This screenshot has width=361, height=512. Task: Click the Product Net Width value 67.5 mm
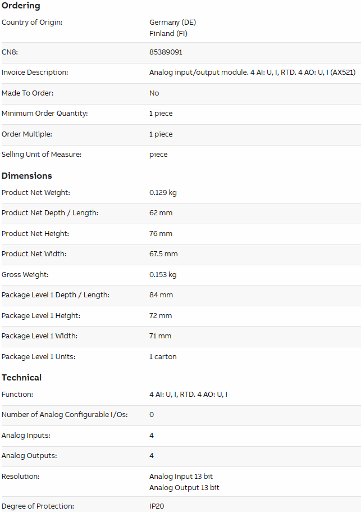[163, 254]
